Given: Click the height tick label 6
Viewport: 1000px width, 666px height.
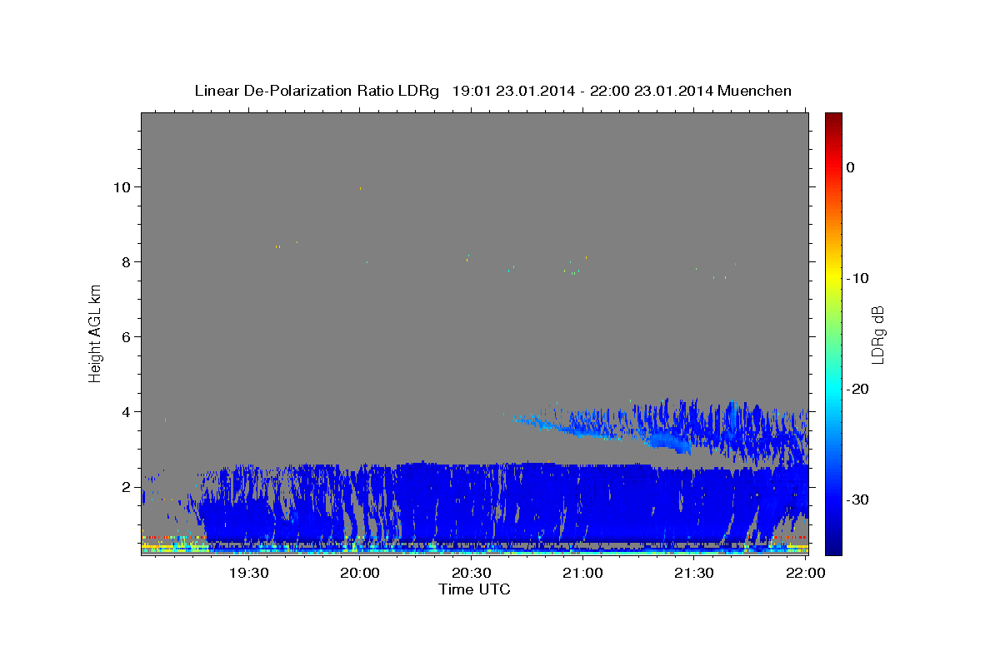Looking at the screenshot, I should [x=127, y=336].
